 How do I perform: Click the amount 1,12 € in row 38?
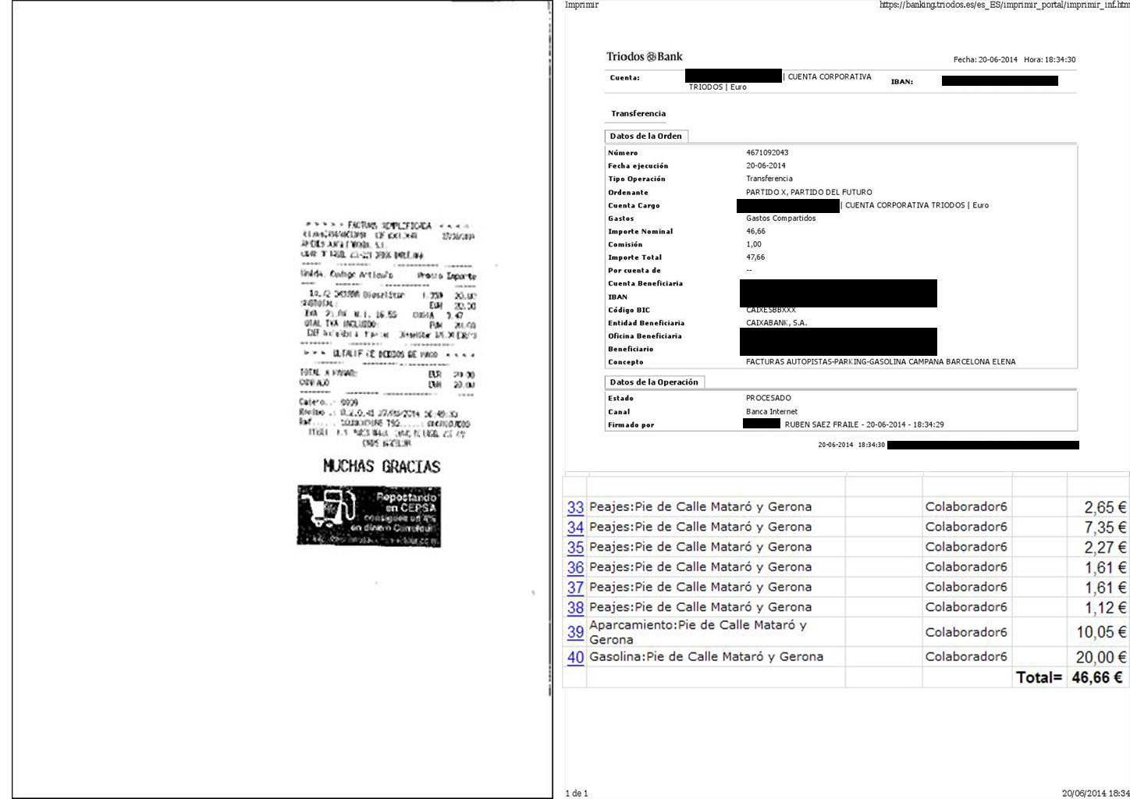coord(1105,608)
